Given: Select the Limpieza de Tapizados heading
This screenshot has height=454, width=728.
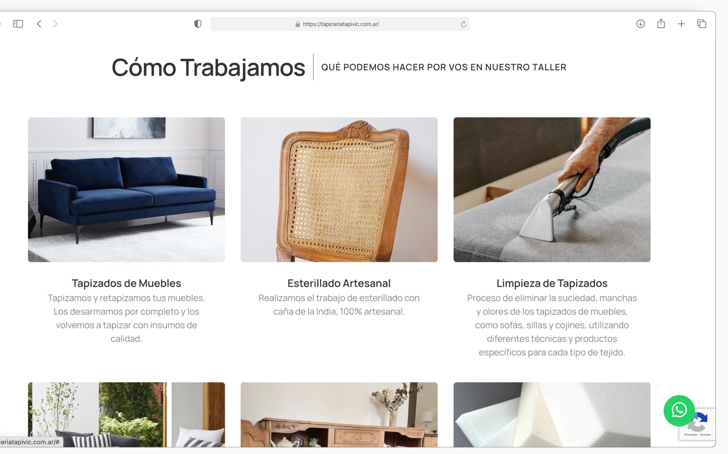Looking at the screenshot, I should coord(552,283).
